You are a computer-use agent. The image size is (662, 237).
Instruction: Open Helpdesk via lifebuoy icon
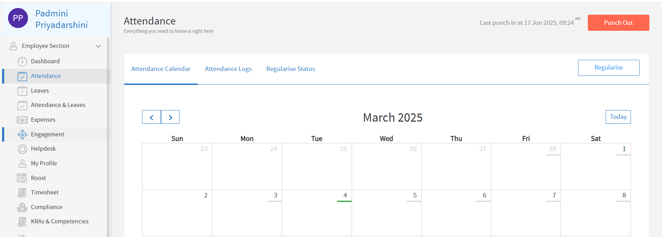(x=22, y=149)
